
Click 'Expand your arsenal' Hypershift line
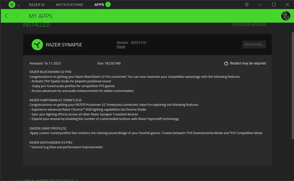(104, 119)
